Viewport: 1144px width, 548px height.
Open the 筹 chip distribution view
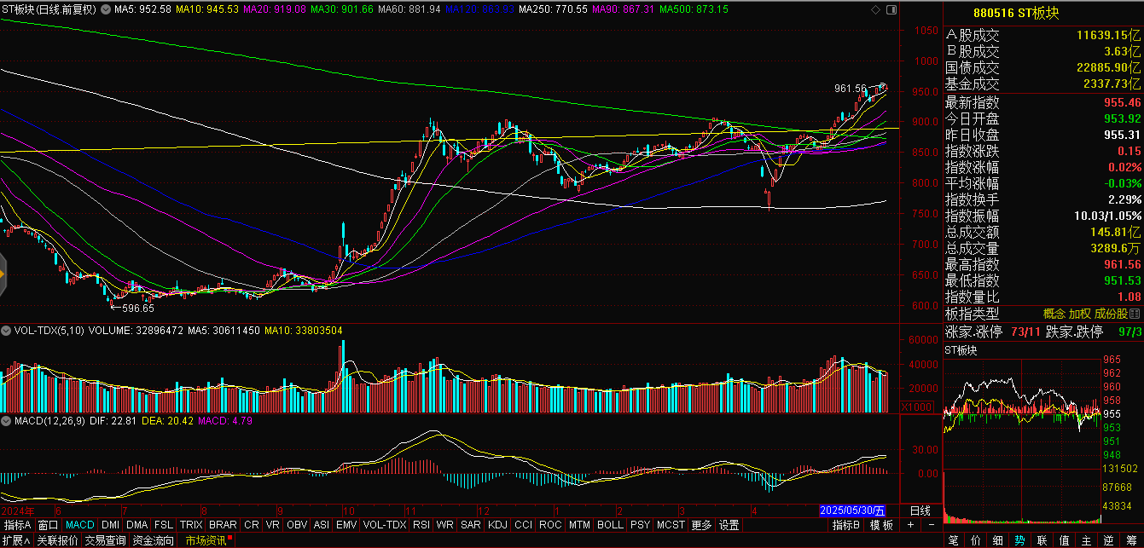1131,540
